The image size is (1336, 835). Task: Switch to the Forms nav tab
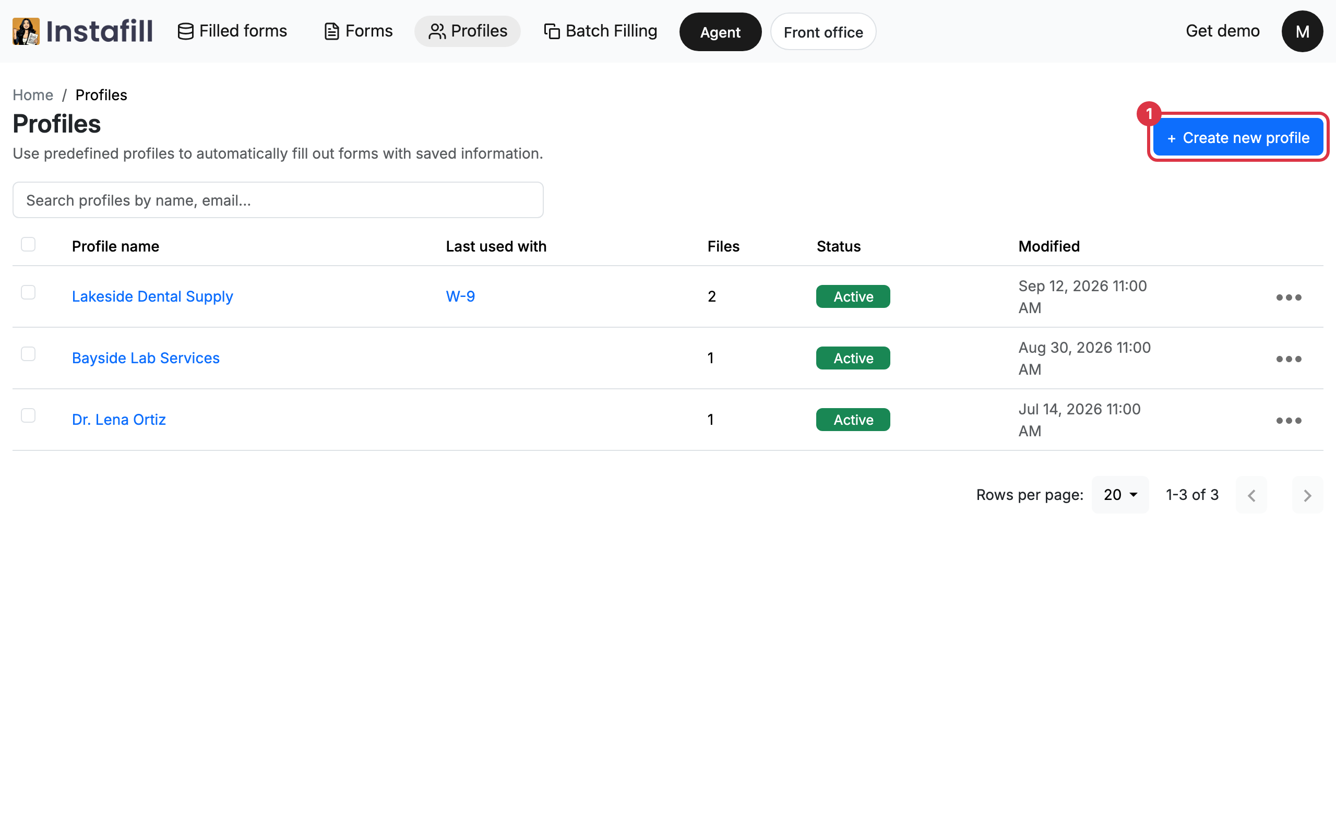(357, 31)
